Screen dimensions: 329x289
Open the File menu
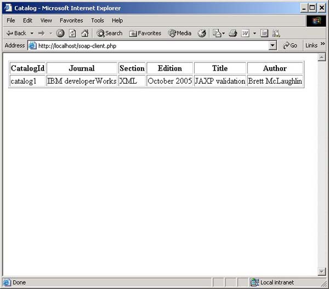pyautogui.click(x=11, y=20)
